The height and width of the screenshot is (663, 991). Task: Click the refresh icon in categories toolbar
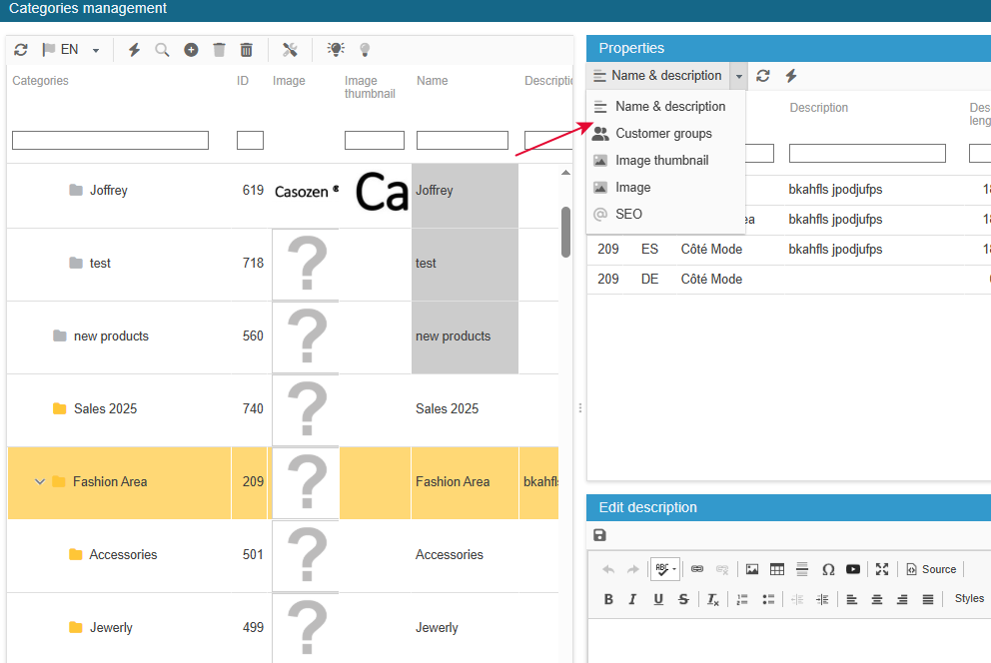click(21, 50)
